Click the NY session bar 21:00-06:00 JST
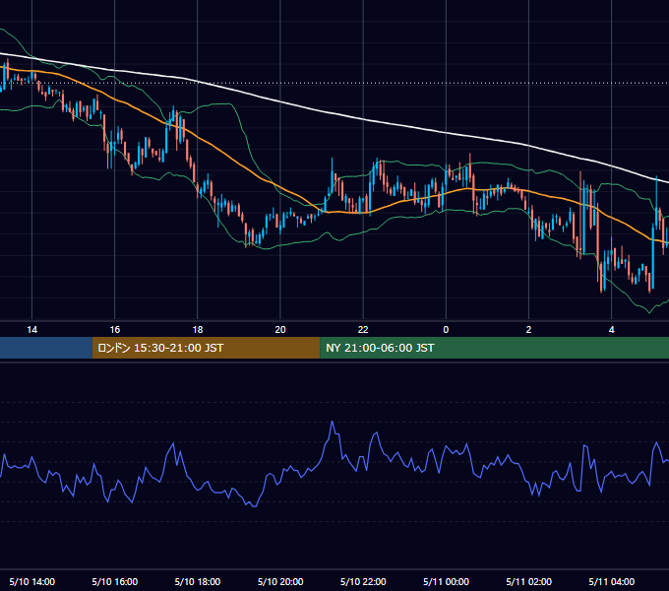This screenshot has height=591, width=669. [495, 348]
